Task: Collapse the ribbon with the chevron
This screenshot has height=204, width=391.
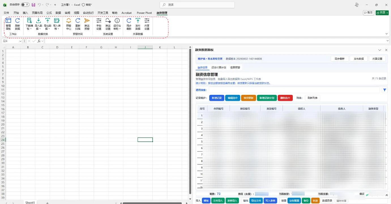Action: click(387, 34)
